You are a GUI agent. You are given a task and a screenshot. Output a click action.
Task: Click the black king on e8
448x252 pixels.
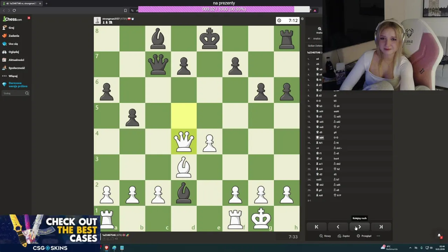209,38
